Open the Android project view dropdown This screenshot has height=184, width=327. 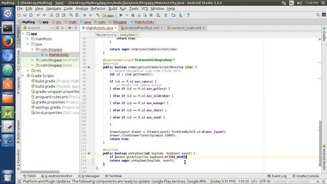(38, 28)
